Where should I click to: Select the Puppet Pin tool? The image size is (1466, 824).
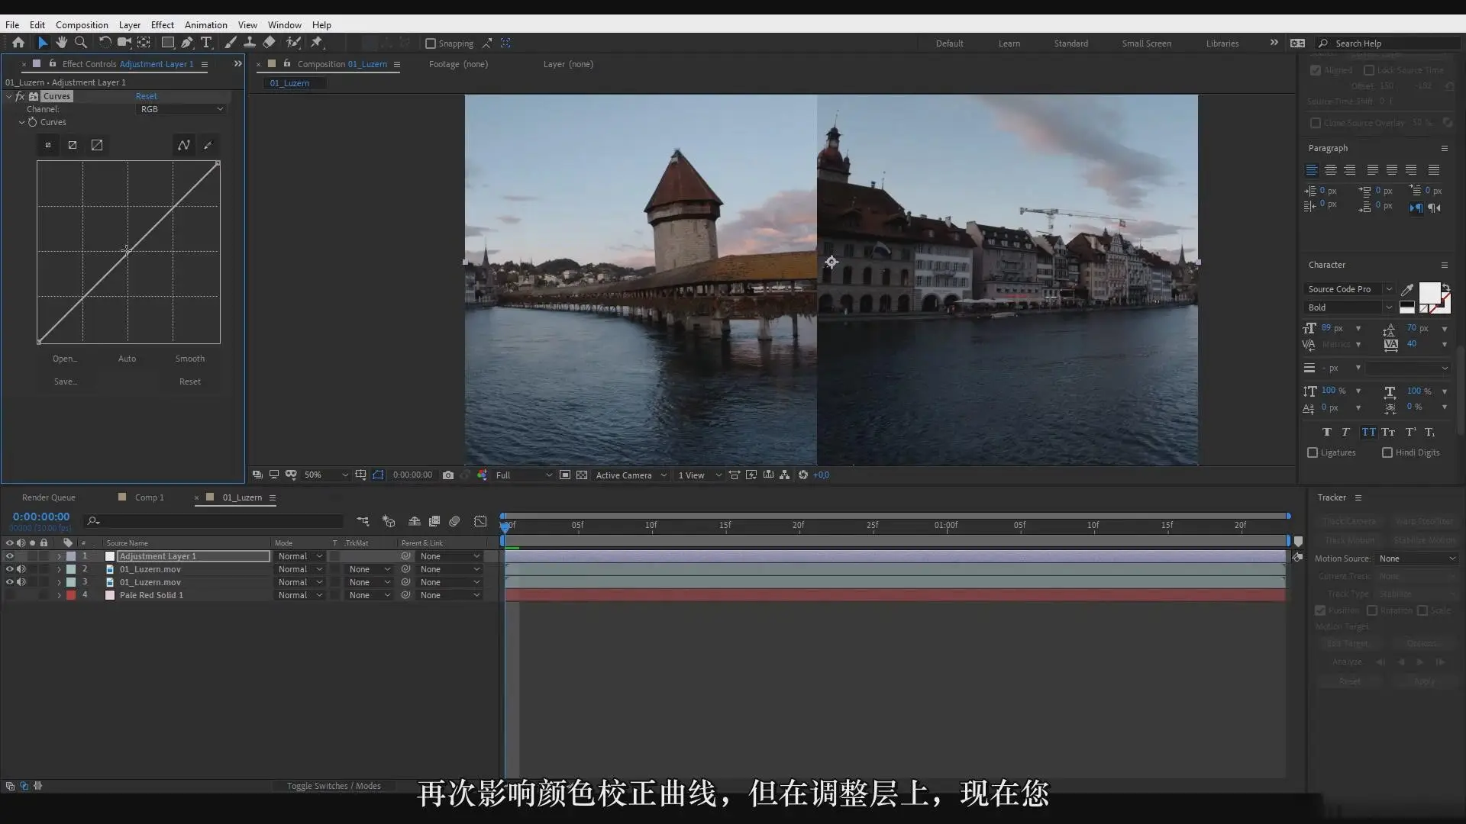[x=317, y=43]
